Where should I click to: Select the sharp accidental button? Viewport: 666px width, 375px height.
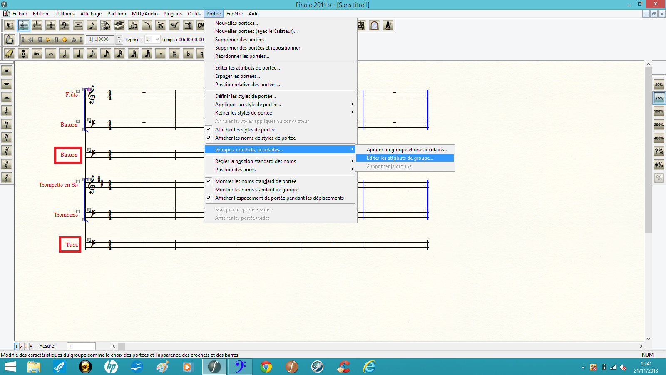[174, 54]
